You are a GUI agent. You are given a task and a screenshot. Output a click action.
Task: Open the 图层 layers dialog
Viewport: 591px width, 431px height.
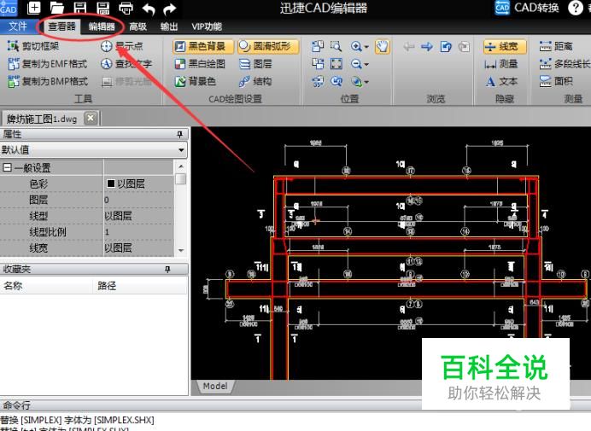(255, 64)
